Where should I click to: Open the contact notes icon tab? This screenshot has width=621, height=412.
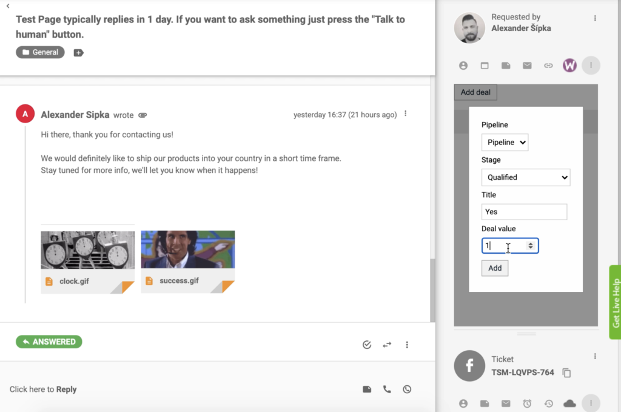[x=506, y=66]
